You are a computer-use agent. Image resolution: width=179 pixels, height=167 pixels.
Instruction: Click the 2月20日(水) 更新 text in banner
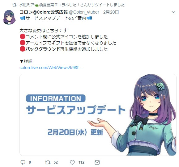tap(75, 132)
